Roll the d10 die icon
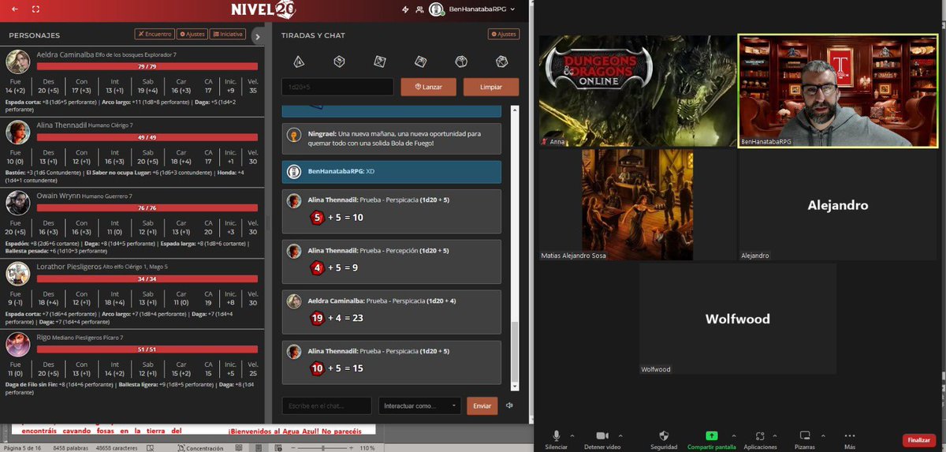Viewport: 946px width, 452px height. point(420,61)
